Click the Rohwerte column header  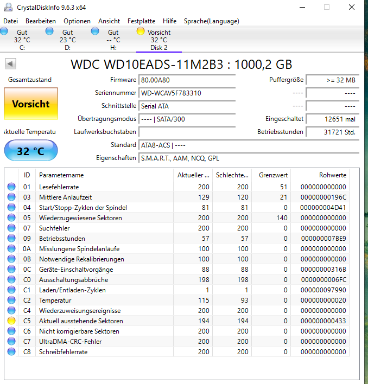pyautogui.click(x=320, y=175)
